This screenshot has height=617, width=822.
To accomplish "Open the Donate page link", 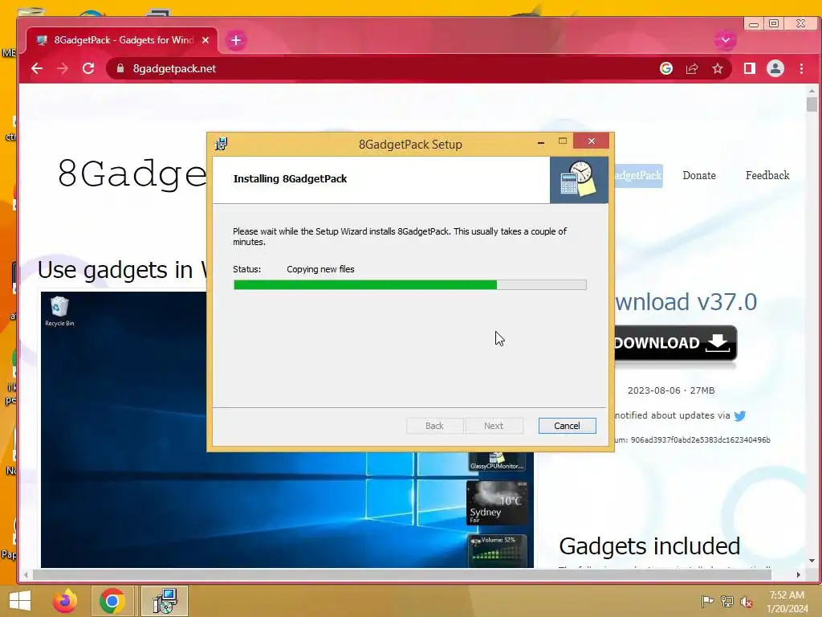I will pos(699,176).
